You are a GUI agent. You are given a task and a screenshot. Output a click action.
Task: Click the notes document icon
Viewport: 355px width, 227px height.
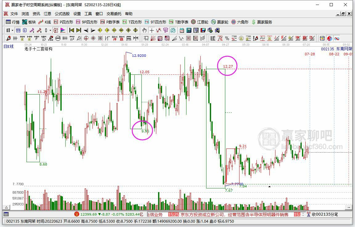196,30
